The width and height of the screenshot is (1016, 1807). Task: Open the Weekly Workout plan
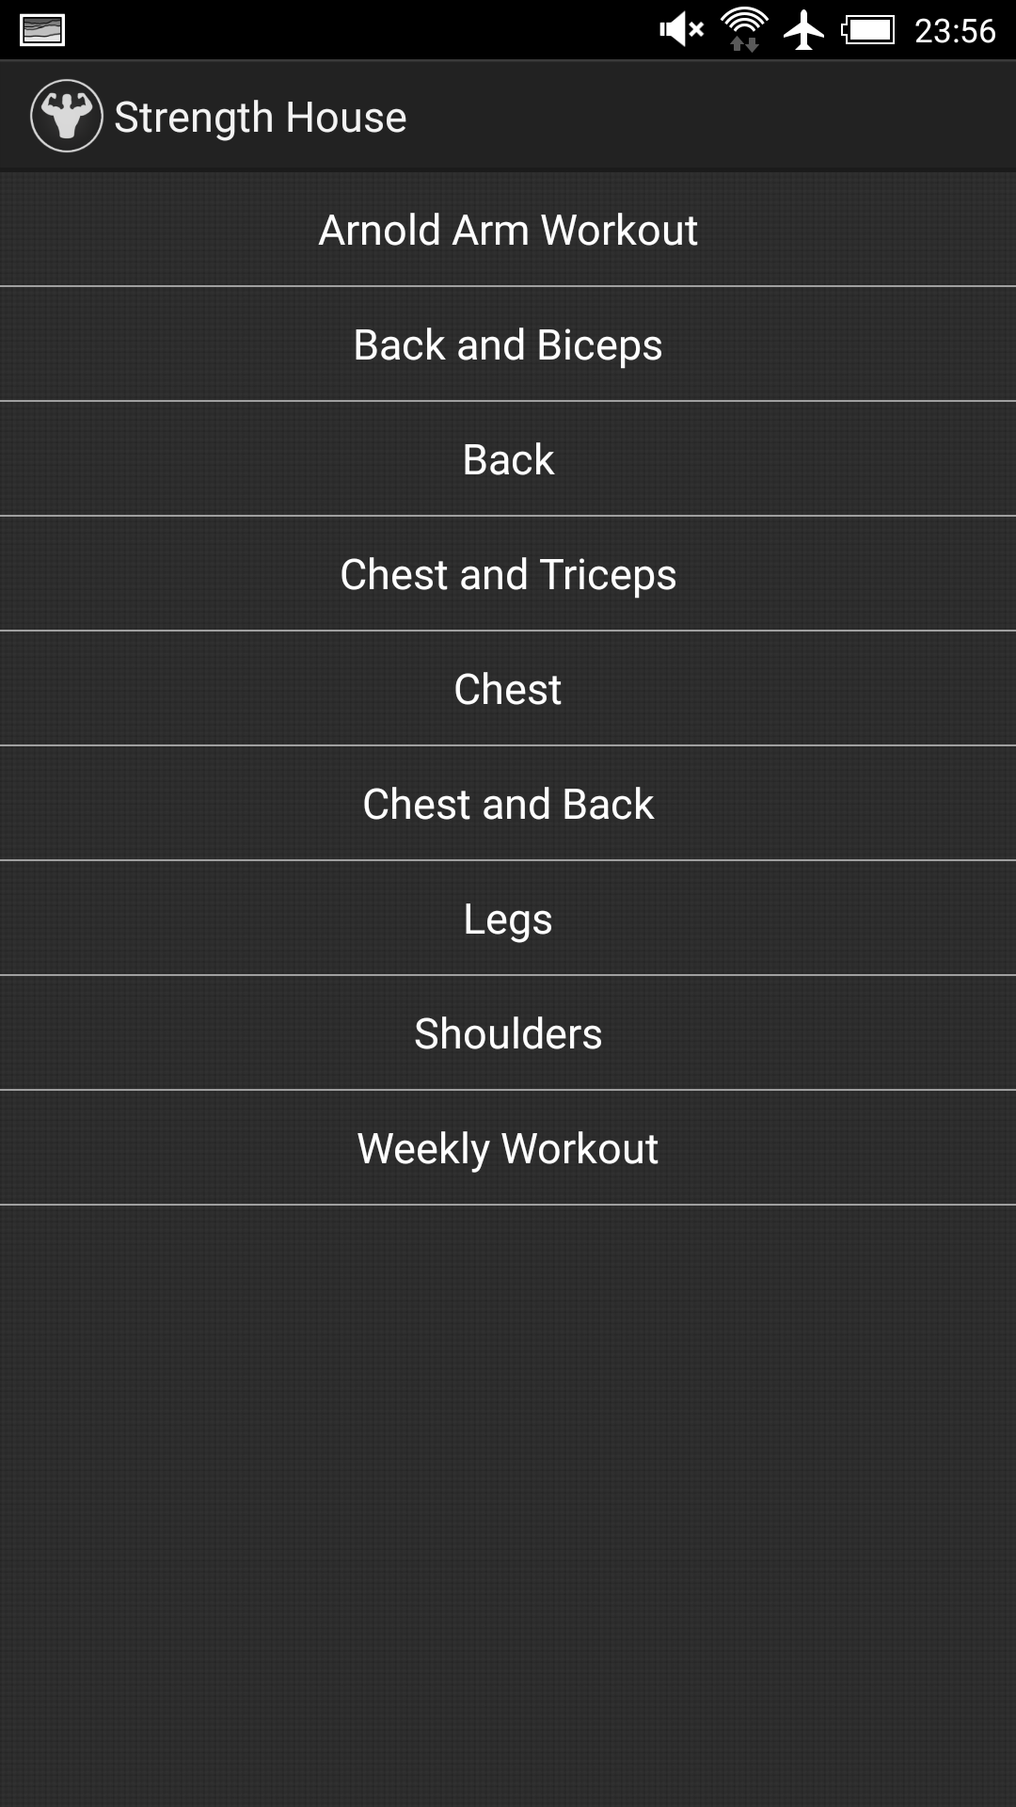(508, 1147)
